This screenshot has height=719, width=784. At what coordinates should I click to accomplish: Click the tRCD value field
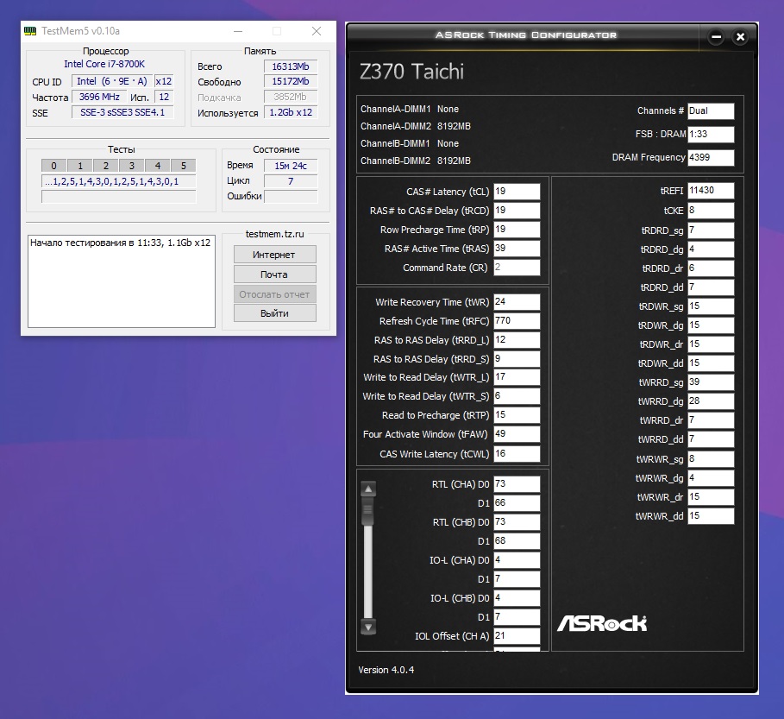click(517, 211)
